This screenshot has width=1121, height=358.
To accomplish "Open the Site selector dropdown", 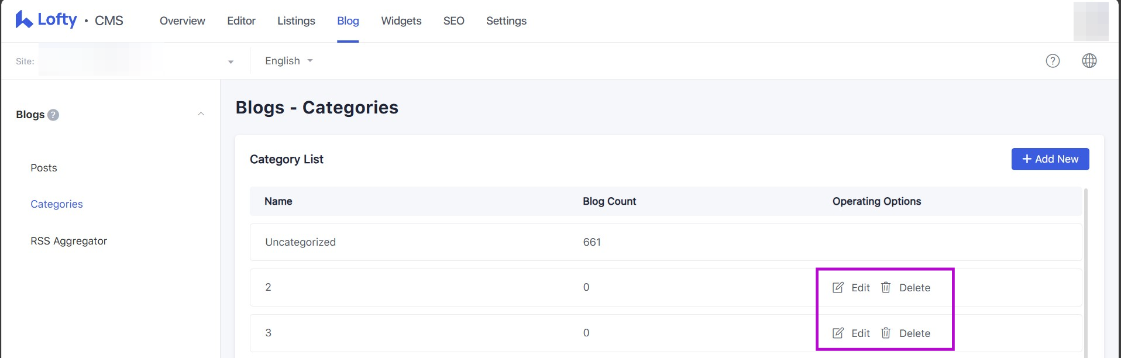I will (230, 61).
